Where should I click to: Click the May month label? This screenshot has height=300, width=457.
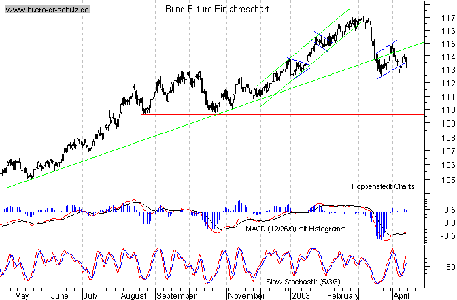(22, 296)
